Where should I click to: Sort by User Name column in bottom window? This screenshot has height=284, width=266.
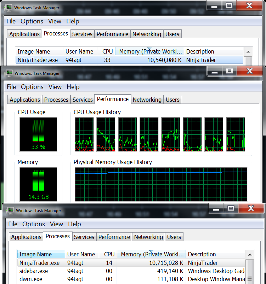82,254
